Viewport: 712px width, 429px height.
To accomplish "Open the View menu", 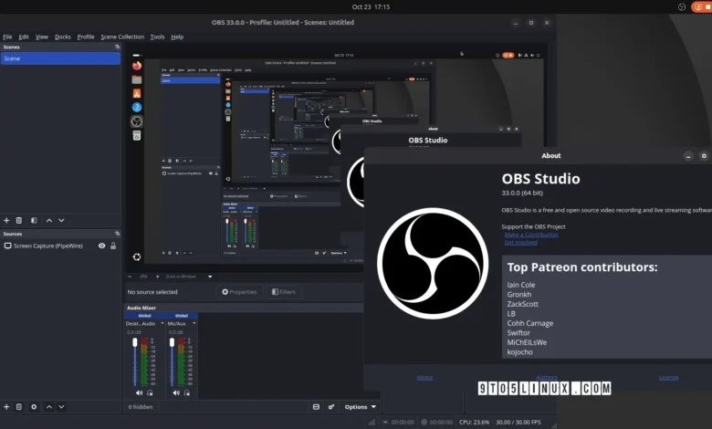I will tap(42, 37).
